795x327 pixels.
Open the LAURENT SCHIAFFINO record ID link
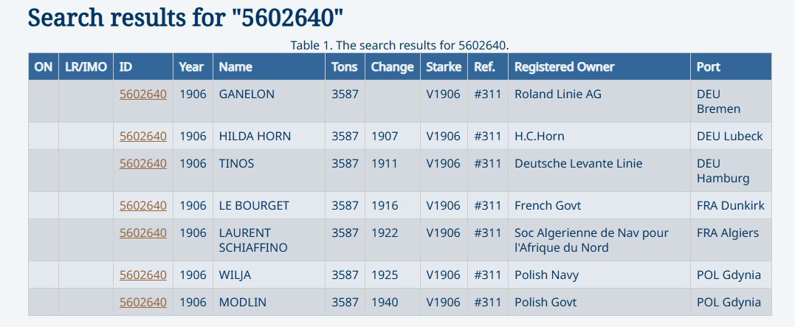pyautogui.click(x=143, y=233)
